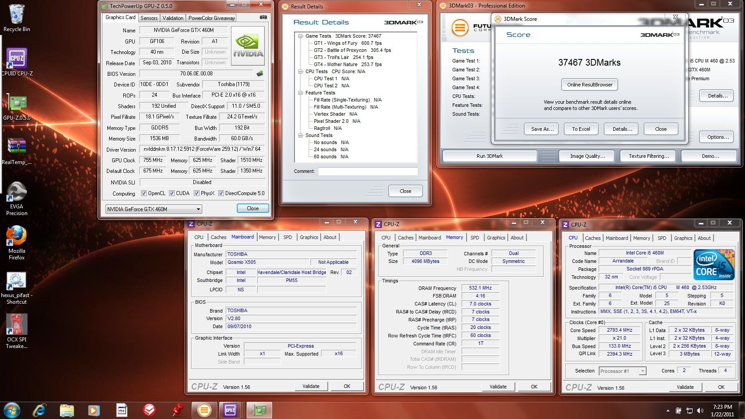This screenshot has height=419, width=745.
Task: Open the Windows Start menu orb
Action: 12,410
